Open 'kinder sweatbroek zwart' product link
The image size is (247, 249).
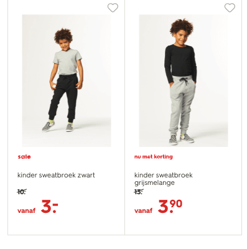56,175
